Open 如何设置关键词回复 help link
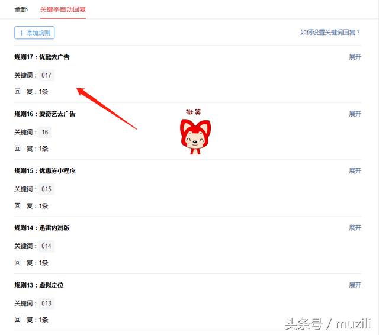 click(330, 32)
